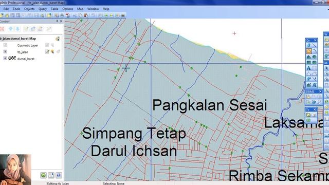Select the tb_jalan layer row
Screen dimensions: 329x185
pyautogui.click(x=31, y=52)
